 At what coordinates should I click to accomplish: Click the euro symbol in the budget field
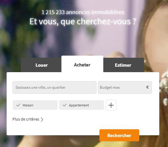click(148, 87)
